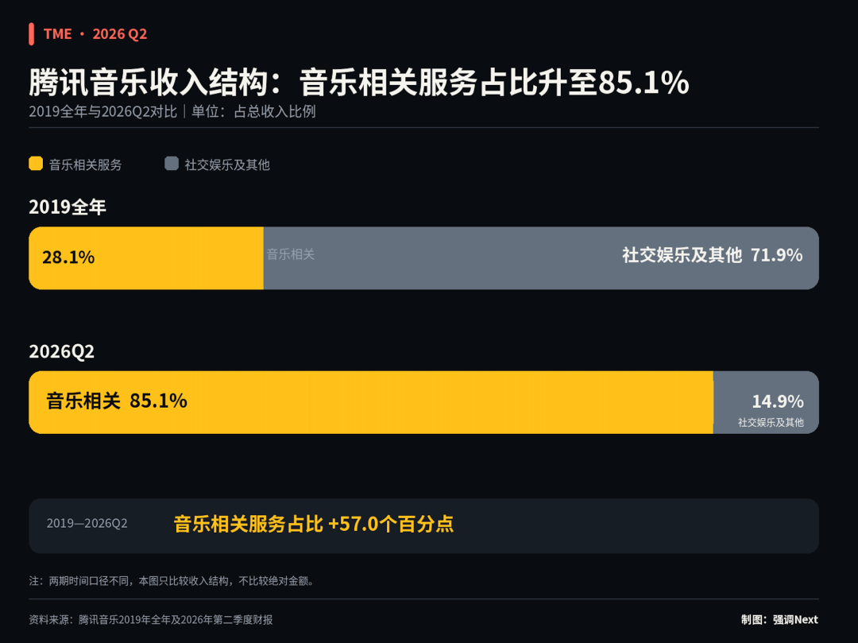Image resolution: width=858 pixels, height=643 pixels.
Task: Click the 社交娱乐及其他 legend label
Action: [227, 165]
